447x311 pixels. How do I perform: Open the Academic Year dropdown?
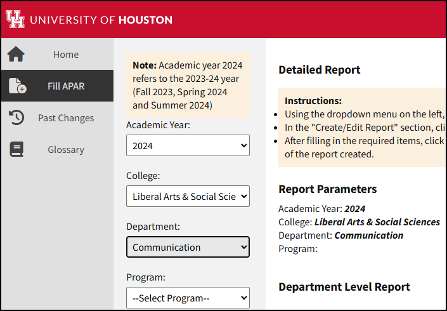click(x=188, y=145)
